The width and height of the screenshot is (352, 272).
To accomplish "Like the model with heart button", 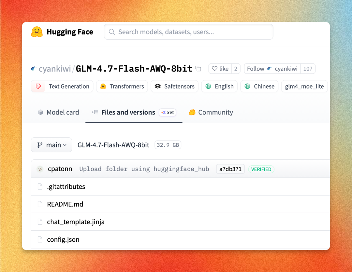I will tap(220, 69).
